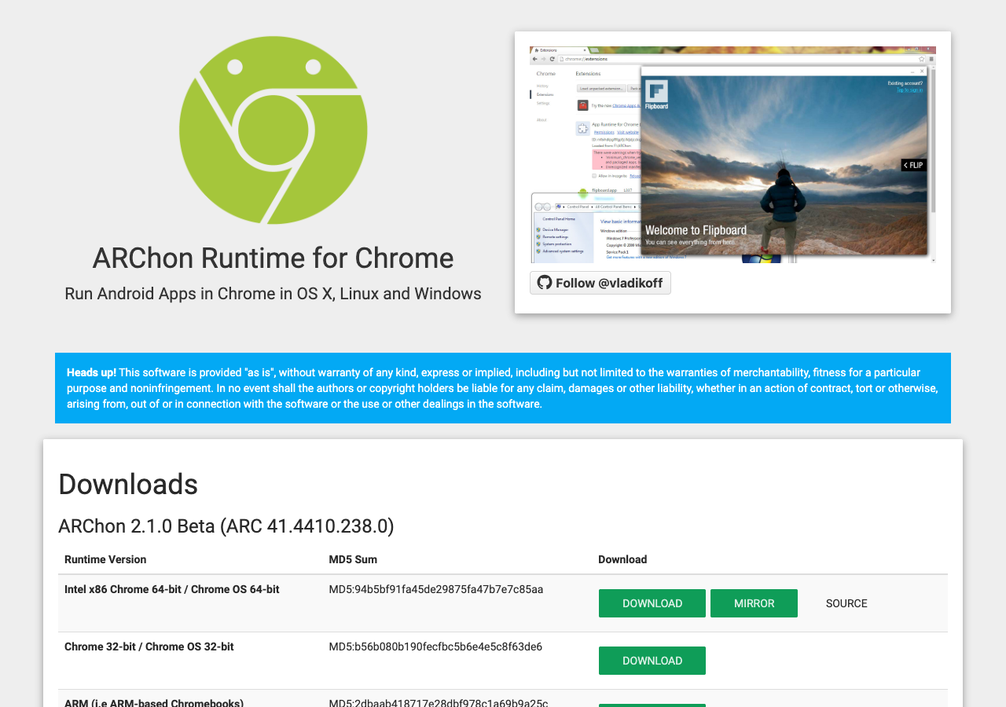Click the reload icon in the browser toolbar
Screen dimensions: 1006x707
tap(552, 59)
